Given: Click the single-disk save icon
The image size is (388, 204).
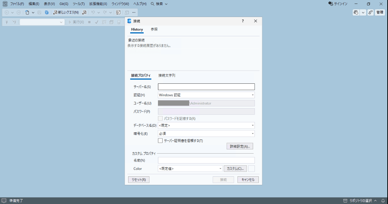Looking at the screenshot, I should tap(39, 12).
